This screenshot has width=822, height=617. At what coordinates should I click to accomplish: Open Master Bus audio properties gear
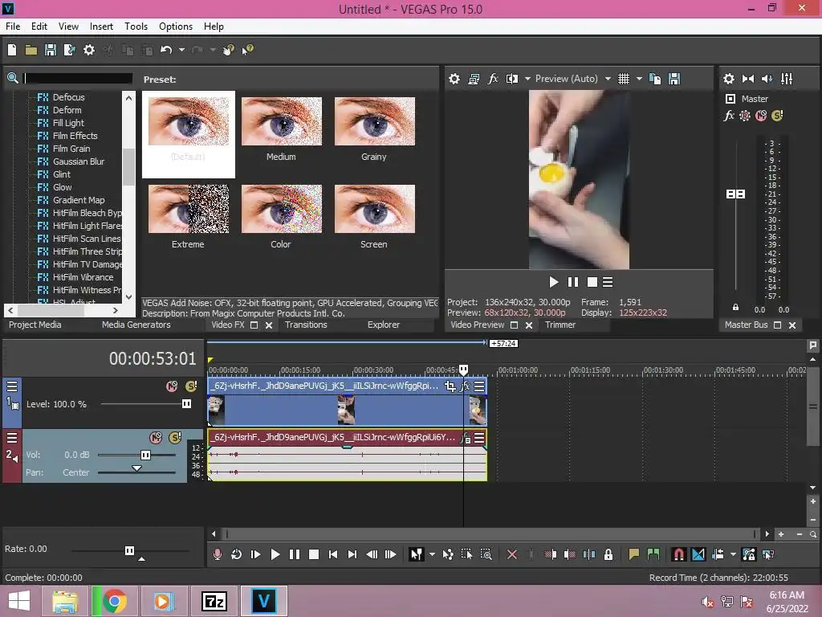(729, 79)
